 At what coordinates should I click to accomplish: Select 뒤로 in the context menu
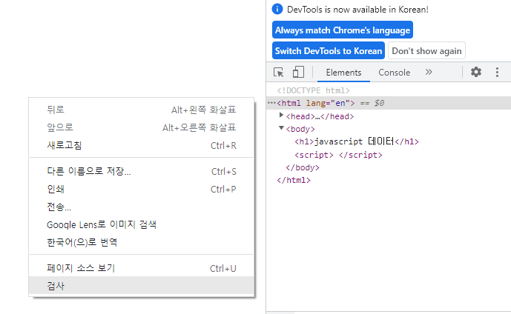[142, 110]
